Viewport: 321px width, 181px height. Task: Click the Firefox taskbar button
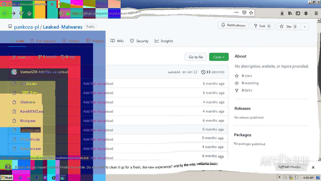pos(62,178)
